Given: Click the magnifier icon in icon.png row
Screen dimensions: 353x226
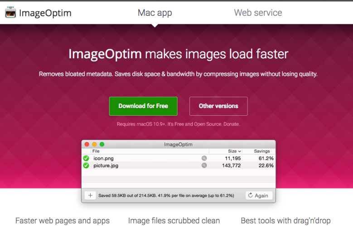Looking at the screenshot, I should point(204,158).
